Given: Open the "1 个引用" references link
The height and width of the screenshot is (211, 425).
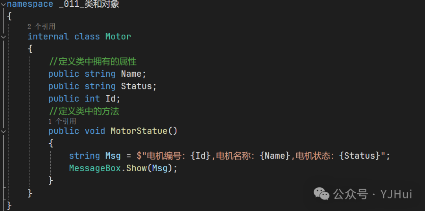Looking at the screenshot, I should pyautogui.click(x=62, y=121).
